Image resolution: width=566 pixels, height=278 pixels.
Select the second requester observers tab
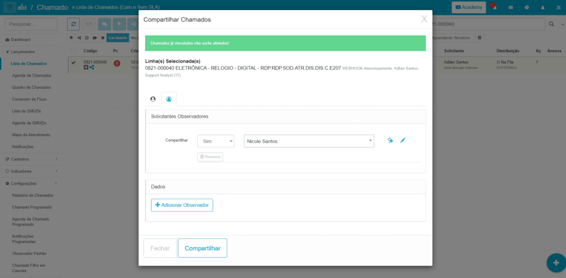coord(169,99)
